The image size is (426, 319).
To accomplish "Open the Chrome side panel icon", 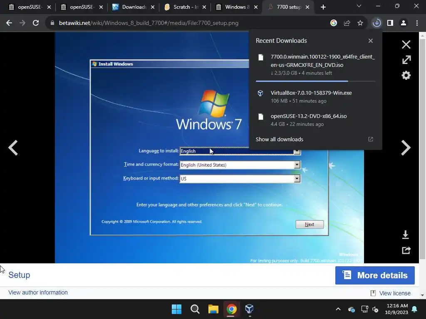I will pyautogui.click(x=390, y=23).
